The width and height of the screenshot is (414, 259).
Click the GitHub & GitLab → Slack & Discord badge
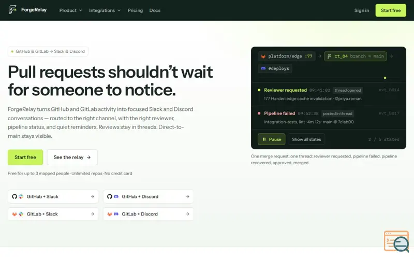48,51
